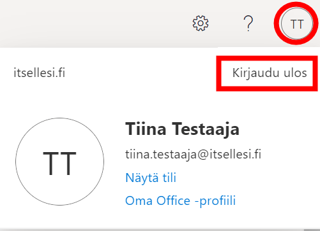Open the settings gear icon
Image resolution: width=320 pixels, height=231 pixels.
point(201,23)
